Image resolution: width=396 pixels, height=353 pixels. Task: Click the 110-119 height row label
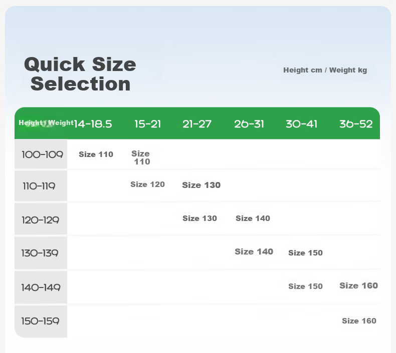click(x=39, y=186)
